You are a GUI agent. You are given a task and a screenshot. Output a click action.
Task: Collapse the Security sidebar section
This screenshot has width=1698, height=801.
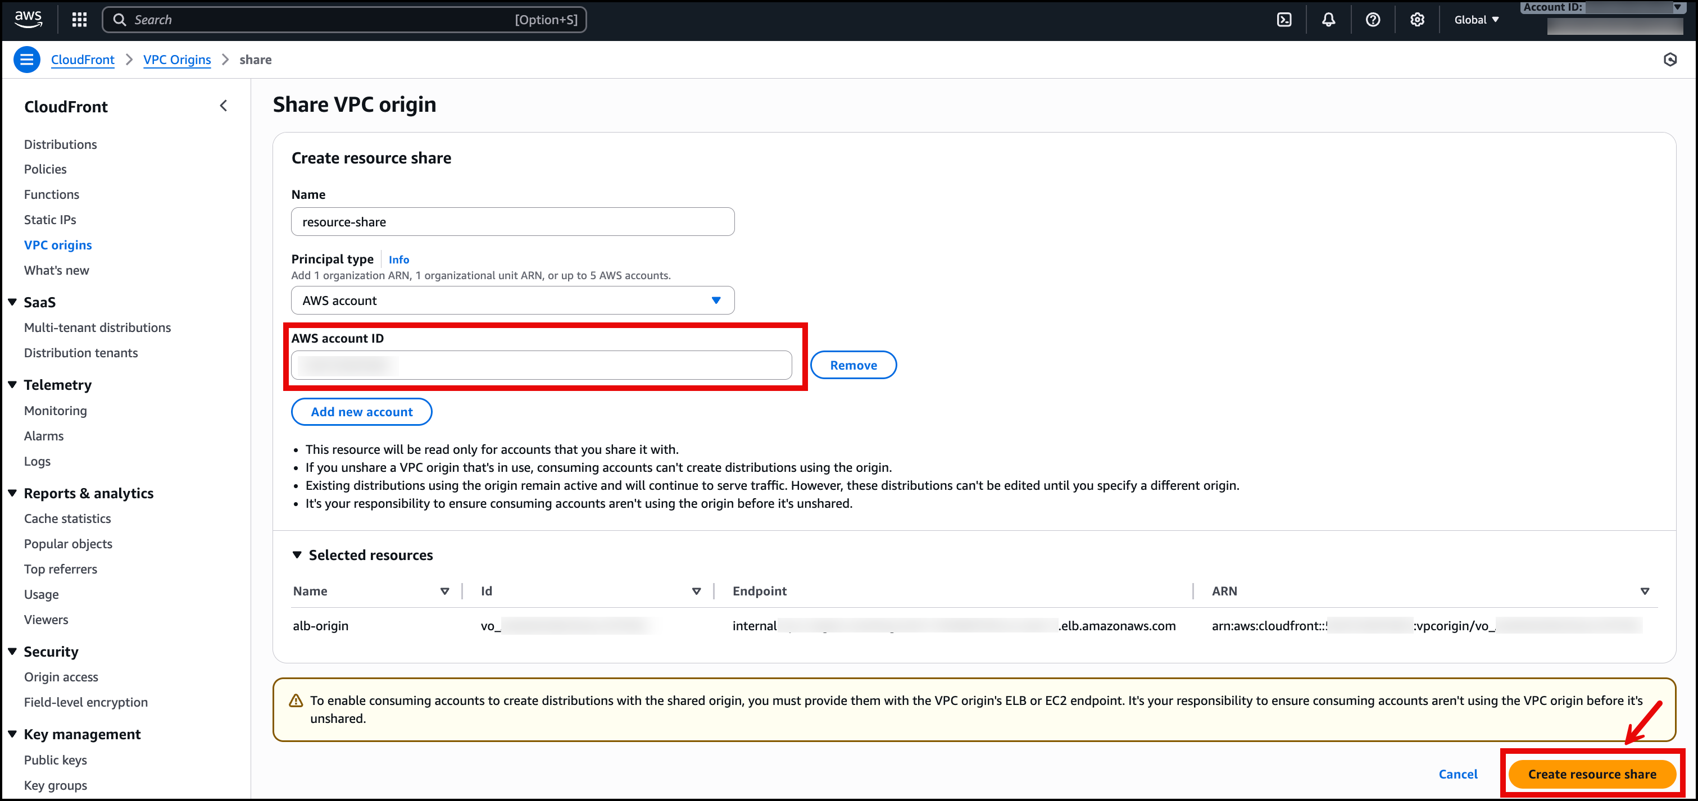(12, 652)
